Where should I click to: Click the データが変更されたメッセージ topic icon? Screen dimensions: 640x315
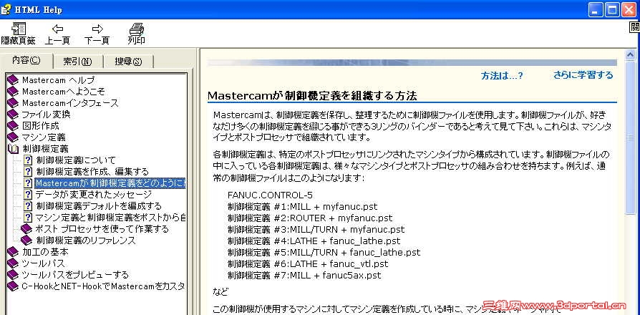pos(28,194)
